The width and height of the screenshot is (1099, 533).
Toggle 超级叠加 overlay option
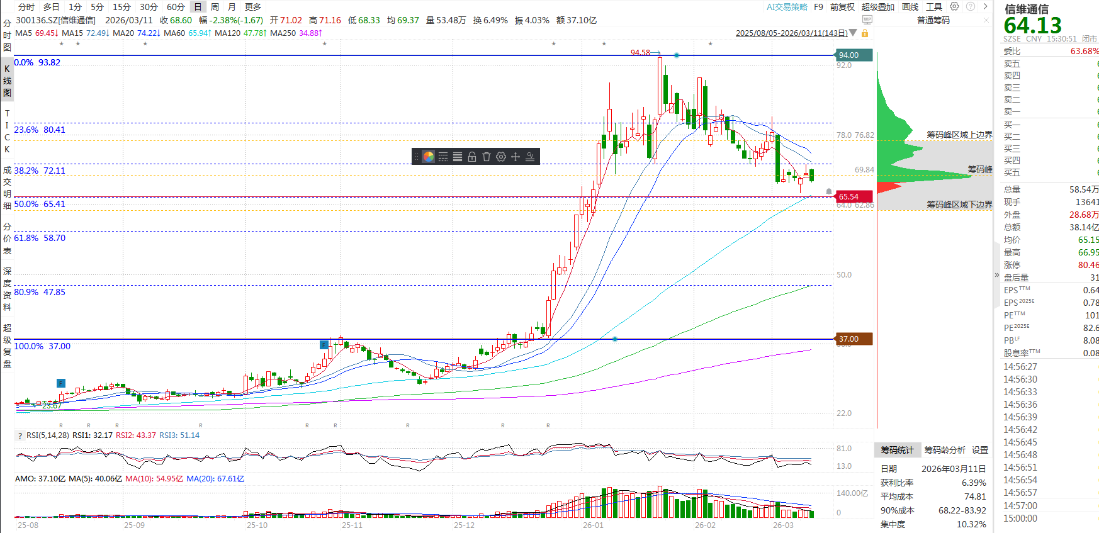(877, 7)
